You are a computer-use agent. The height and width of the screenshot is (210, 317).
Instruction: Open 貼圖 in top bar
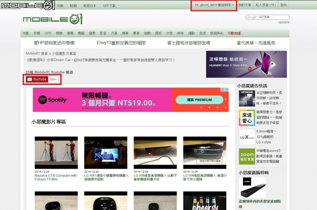pyautogui.click(x=73, y=6)
